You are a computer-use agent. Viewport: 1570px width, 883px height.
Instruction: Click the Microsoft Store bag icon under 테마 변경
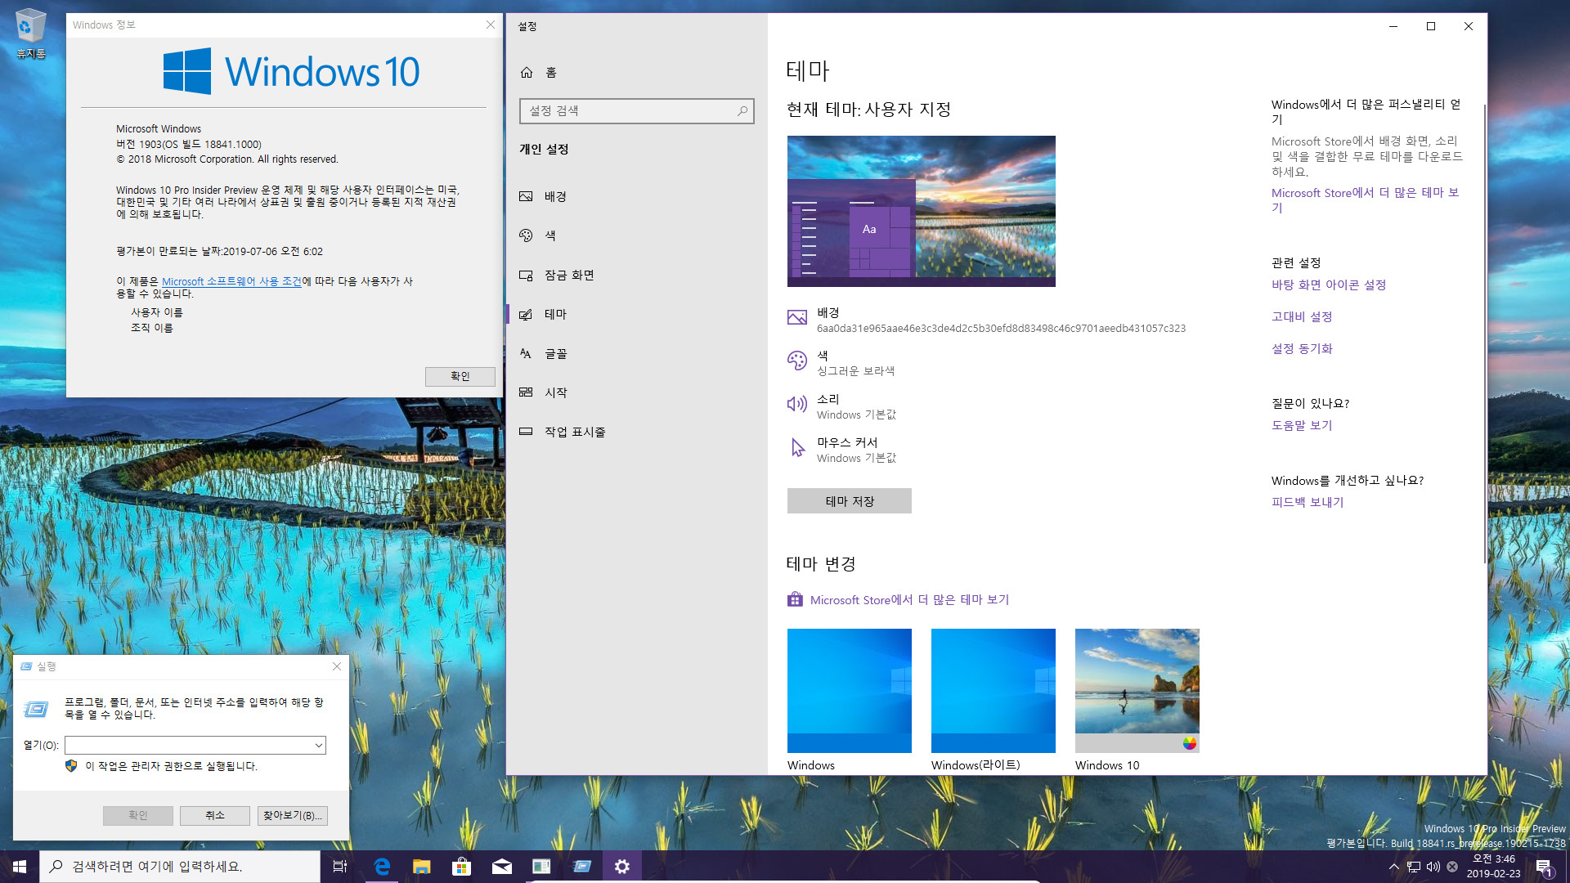point(795,599)
